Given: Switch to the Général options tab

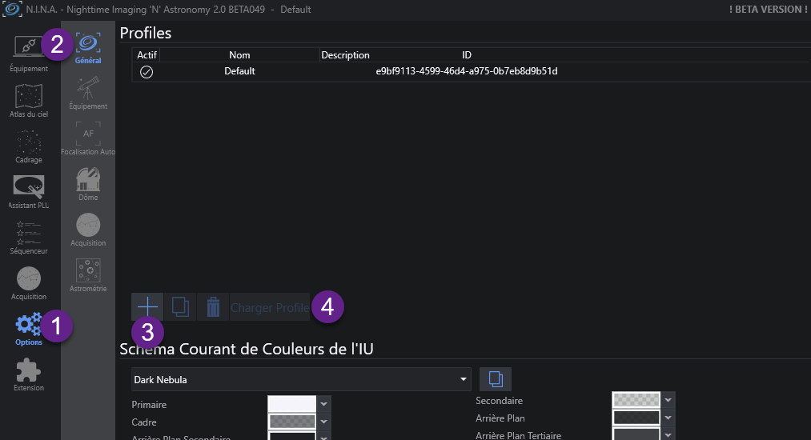Looking at the screenshot, I should pyautogui.click(x=88, y=49).
